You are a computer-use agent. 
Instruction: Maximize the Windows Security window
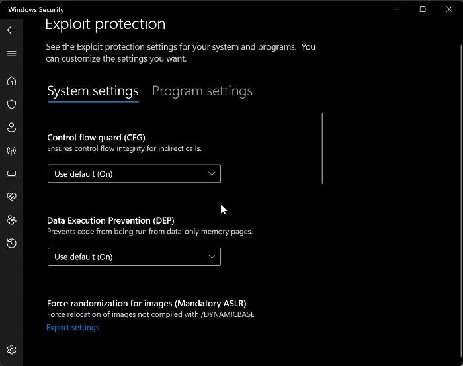pyautogui.click(x=423, y=9)
